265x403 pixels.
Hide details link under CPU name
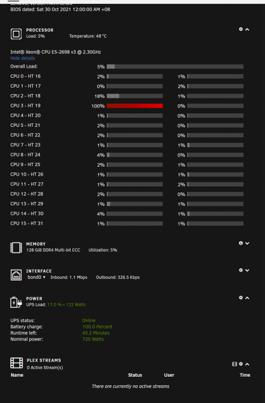[x=23, y=59]
